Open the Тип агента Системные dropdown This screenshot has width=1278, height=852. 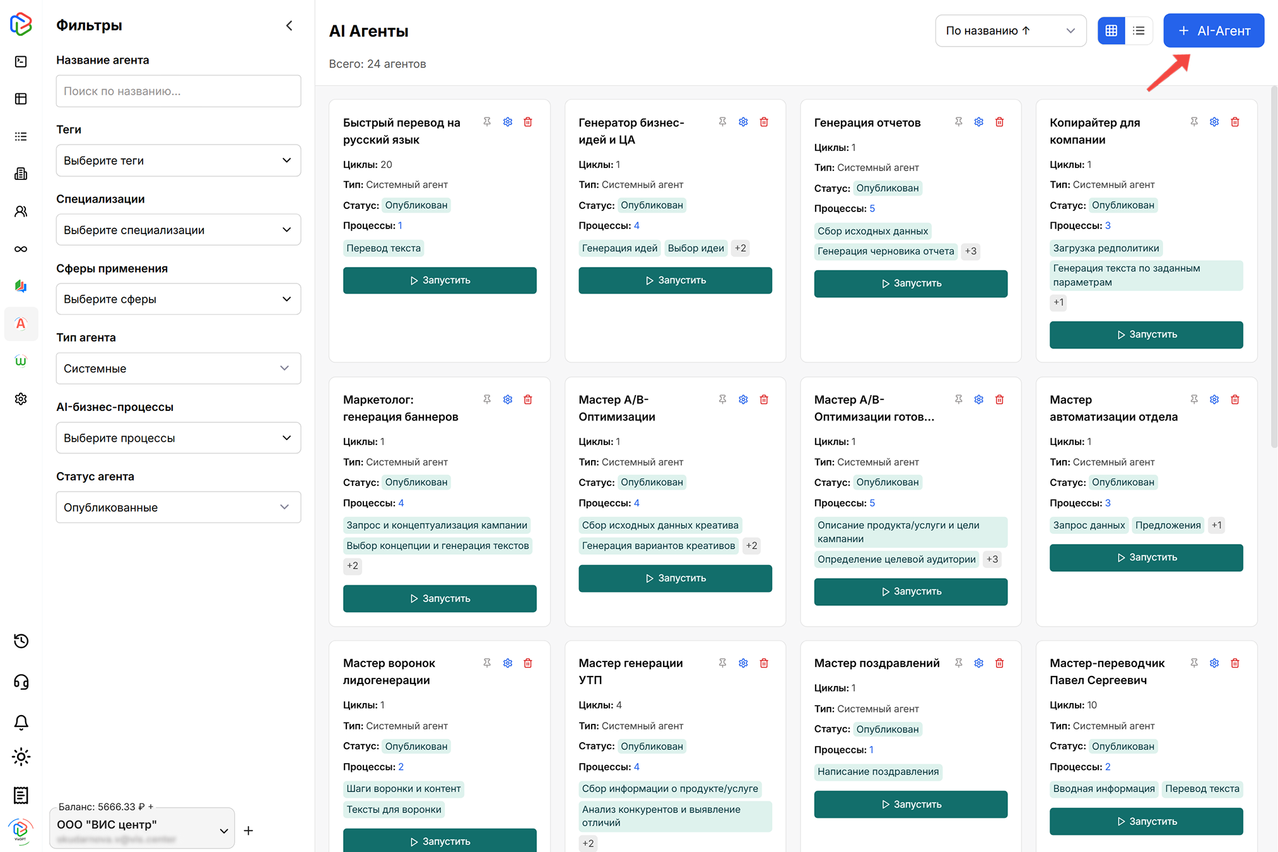click(178, 369)
